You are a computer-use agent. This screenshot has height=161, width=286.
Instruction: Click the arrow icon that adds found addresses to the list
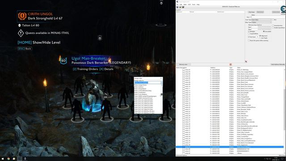[246, 62]
